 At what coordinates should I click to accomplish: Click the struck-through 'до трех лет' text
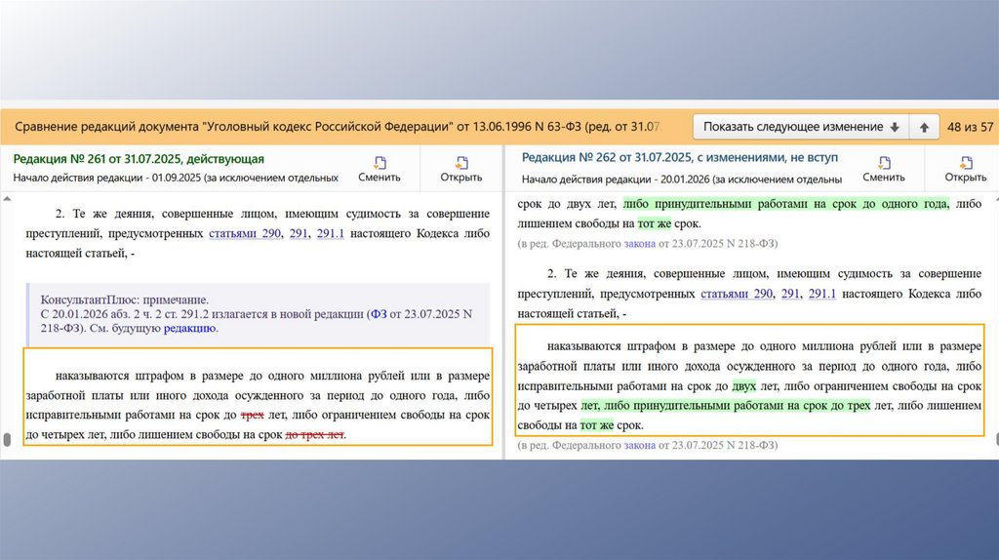pos(314,434)
